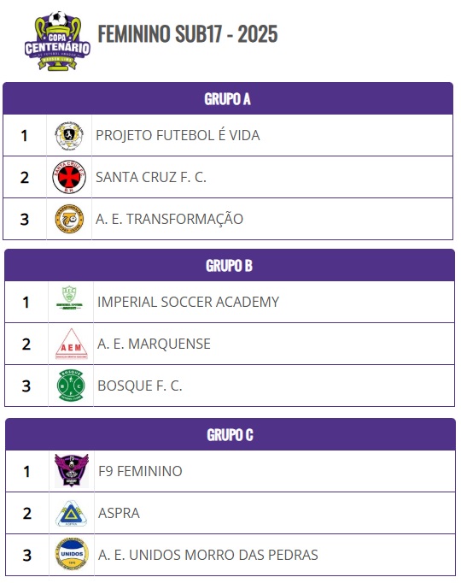Screen dimensions: 461x583
Task: Click the FEMININO SUB17 - 2025 title
Action: pos(188,34)
